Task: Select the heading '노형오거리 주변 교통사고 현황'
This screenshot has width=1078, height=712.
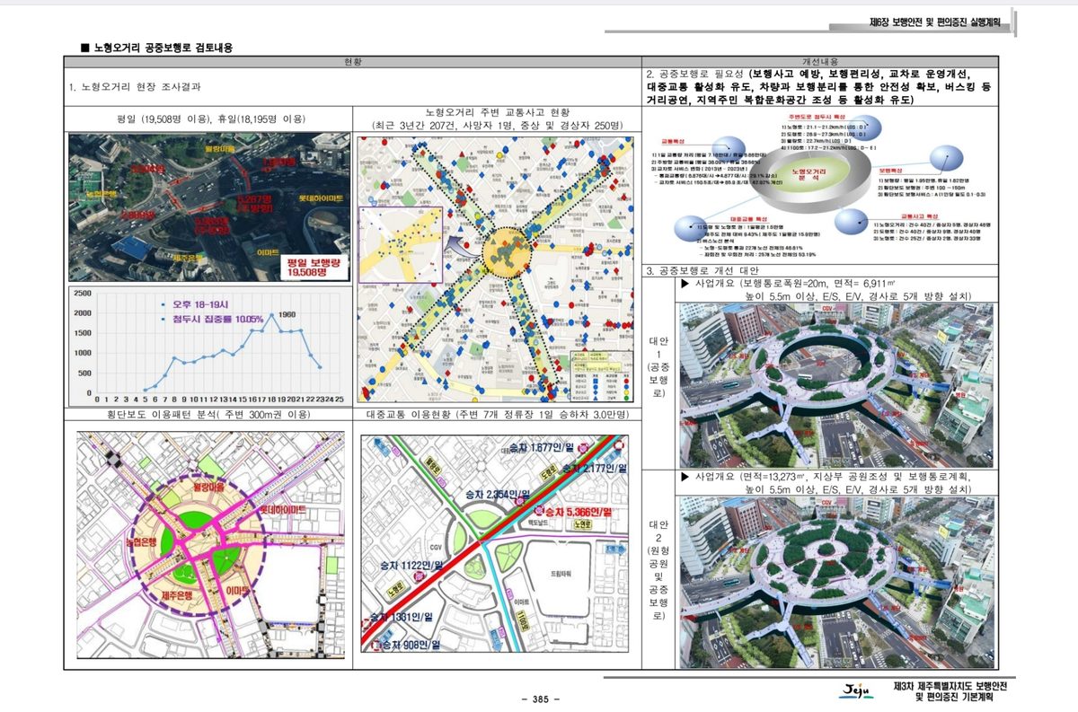Action: (x=497, y=111)
